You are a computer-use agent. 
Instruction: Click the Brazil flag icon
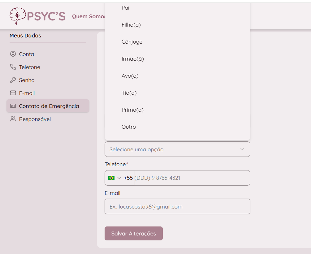click(111, 178)
